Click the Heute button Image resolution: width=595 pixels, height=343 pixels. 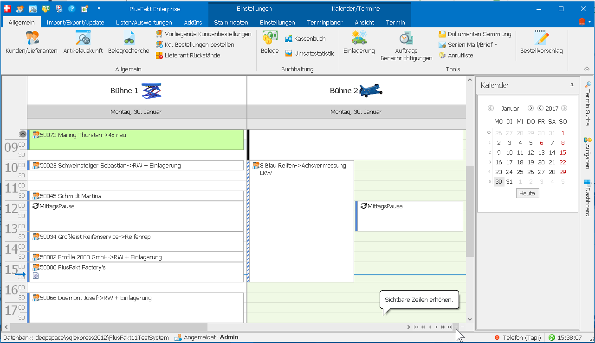527,193
